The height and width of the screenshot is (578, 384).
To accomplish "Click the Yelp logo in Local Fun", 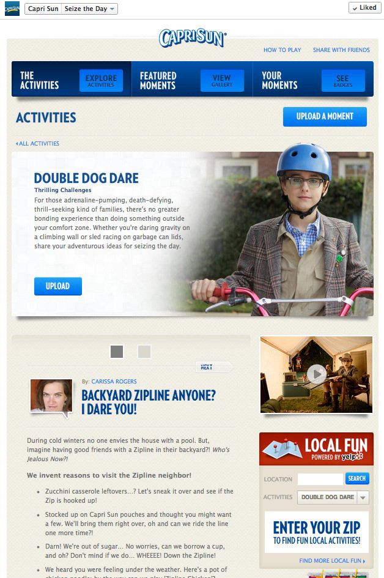I will (352, 457).
